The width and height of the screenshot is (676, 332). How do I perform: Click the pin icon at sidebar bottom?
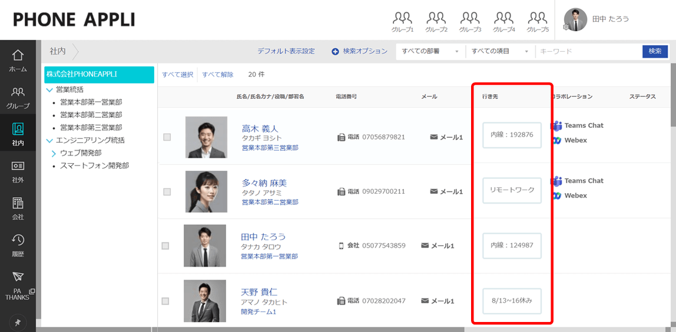(x=18, y=323)
